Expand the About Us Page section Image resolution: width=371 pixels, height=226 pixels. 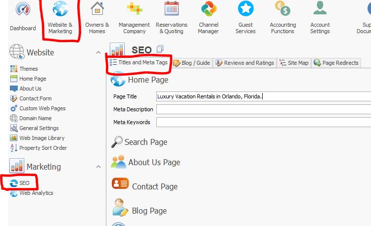pyautogui.click(x=153, y=163)
